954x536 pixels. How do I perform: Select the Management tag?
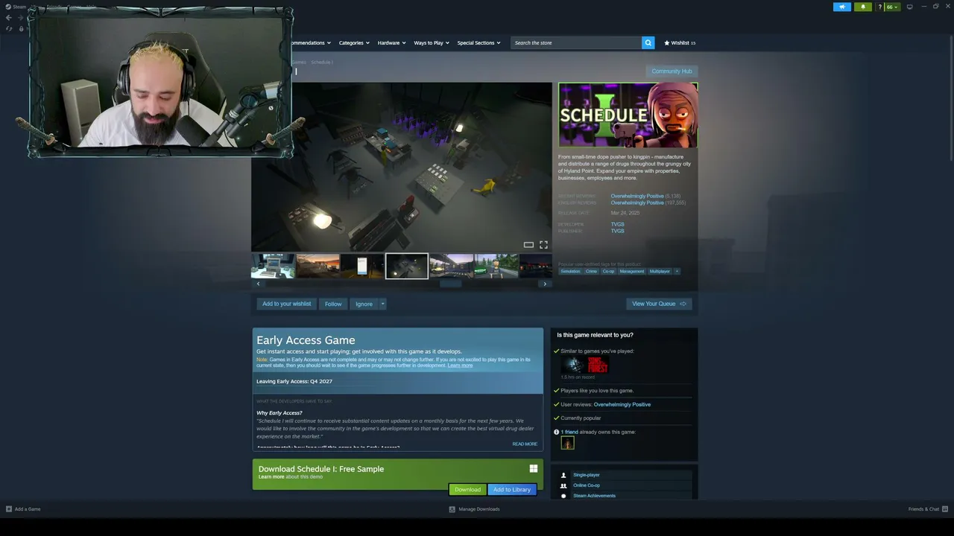(631, 271)
